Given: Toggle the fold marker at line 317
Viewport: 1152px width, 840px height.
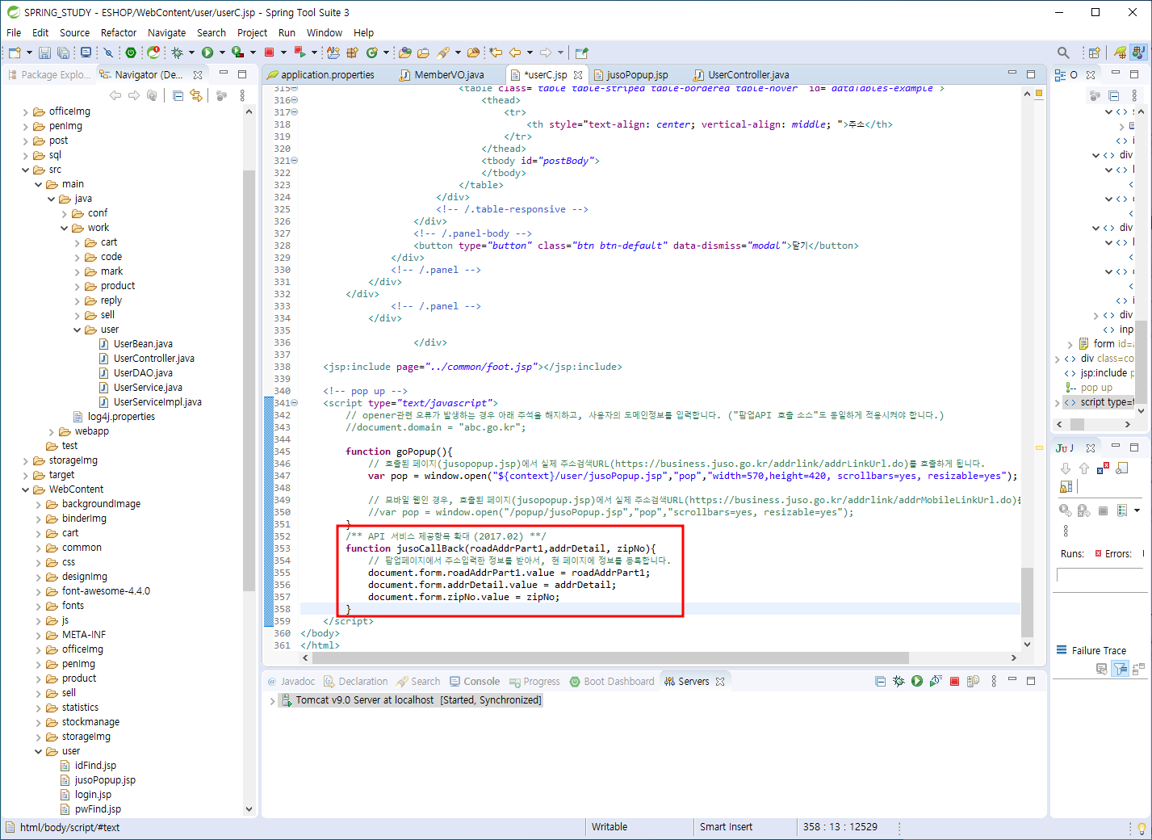Looking at the screenshot, I should pos(295,112).
